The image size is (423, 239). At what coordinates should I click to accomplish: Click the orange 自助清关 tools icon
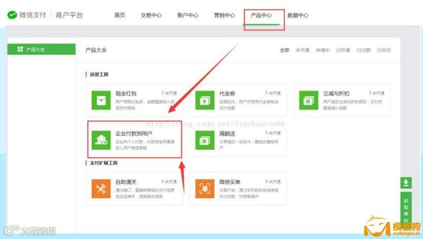pos(101,189)
